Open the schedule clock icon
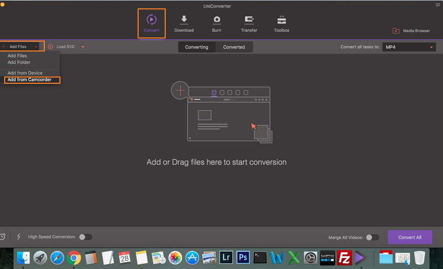Image resolution: width=443 pixels, height=269 pixels. (x=3, y=237)
